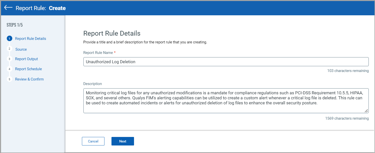Go to the Review & Confirm step
Image resolution: width=375 pixels, height=153 pixels.
tap(29, 79)
